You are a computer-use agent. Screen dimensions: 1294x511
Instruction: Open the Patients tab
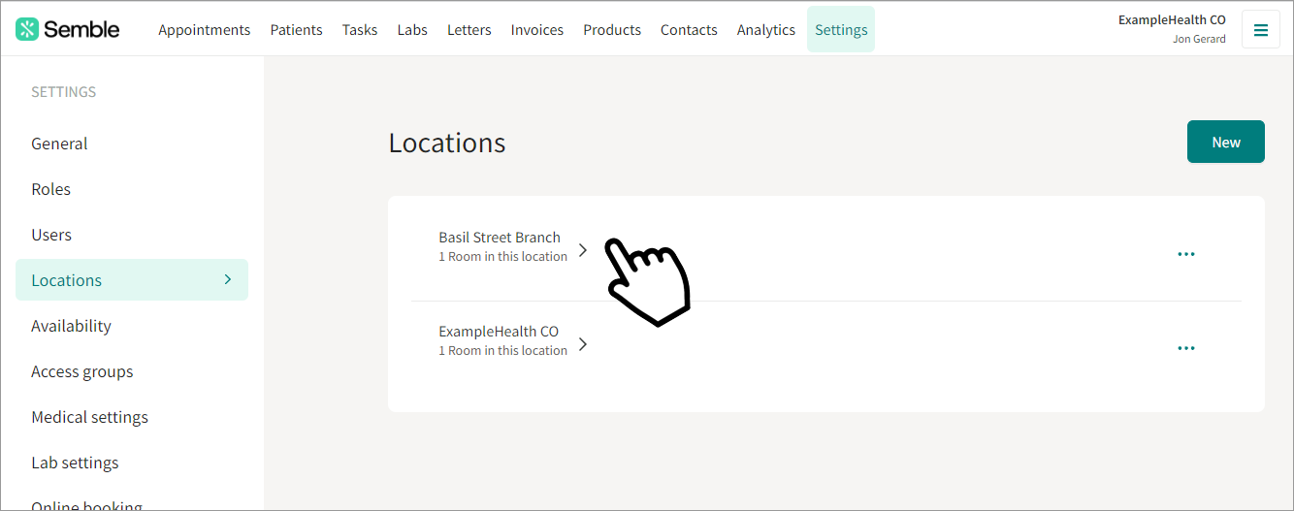pyautogui.click(x=297, y=30)
